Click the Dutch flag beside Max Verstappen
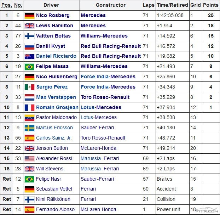Image resolution: width=220 pixels, height=215 pixels. click(x=29, y=97)
